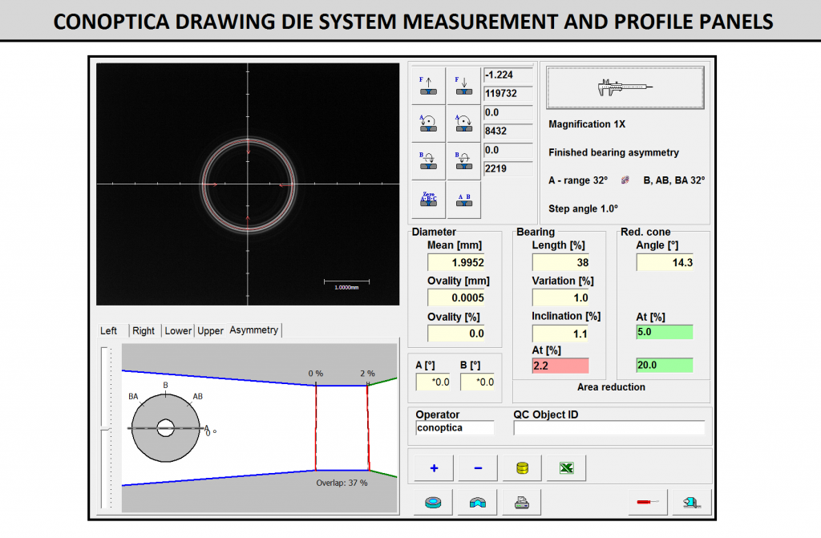Open the die ring view icon
The width and height of the screenshot is (821, 538).
tap(433, 503)
